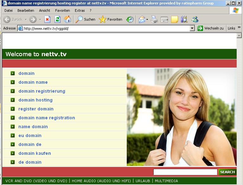Click the scrollbar up arrow
Image resolution: width=243 pixels, height=185 pixels.
pyautogui.click(x=239, y=36)
